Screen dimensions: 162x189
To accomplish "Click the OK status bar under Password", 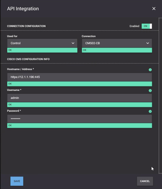I will tap(80, 126).
